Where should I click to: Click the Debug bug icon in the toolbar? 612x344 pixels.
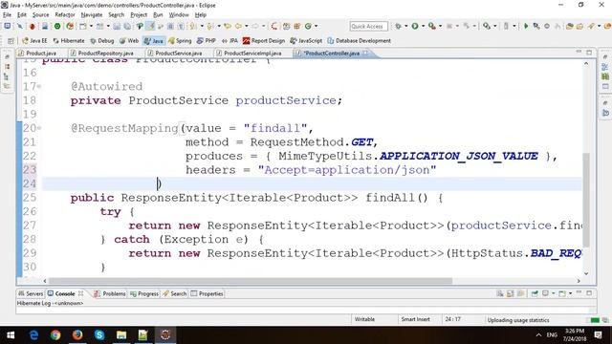pos(398,26)
